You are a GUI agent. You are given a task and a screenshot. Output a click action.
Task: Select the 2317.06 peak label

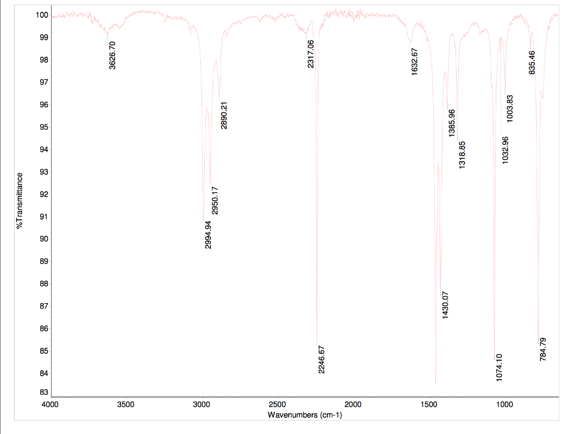pyautogui.click(x=312, y=54)
